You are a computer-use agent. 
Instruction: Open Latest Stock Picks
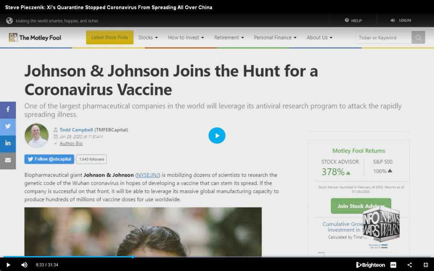[110, 37]
